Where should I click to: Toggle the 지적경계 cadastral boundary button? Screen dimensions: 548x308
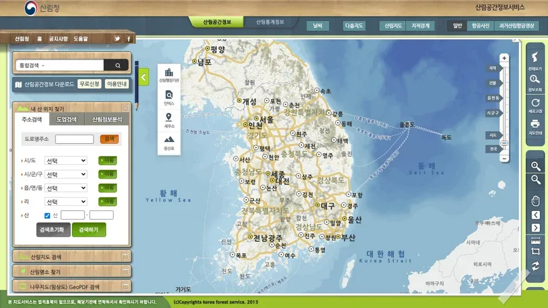(x=420, y=26)
